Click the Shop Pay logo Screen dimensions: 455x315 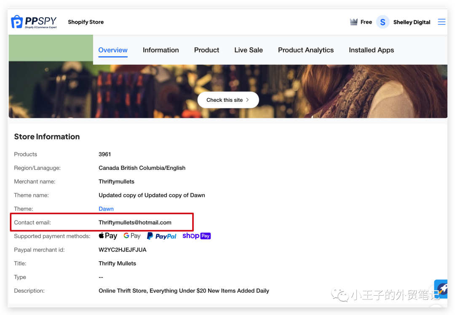[x=196, y=236]
